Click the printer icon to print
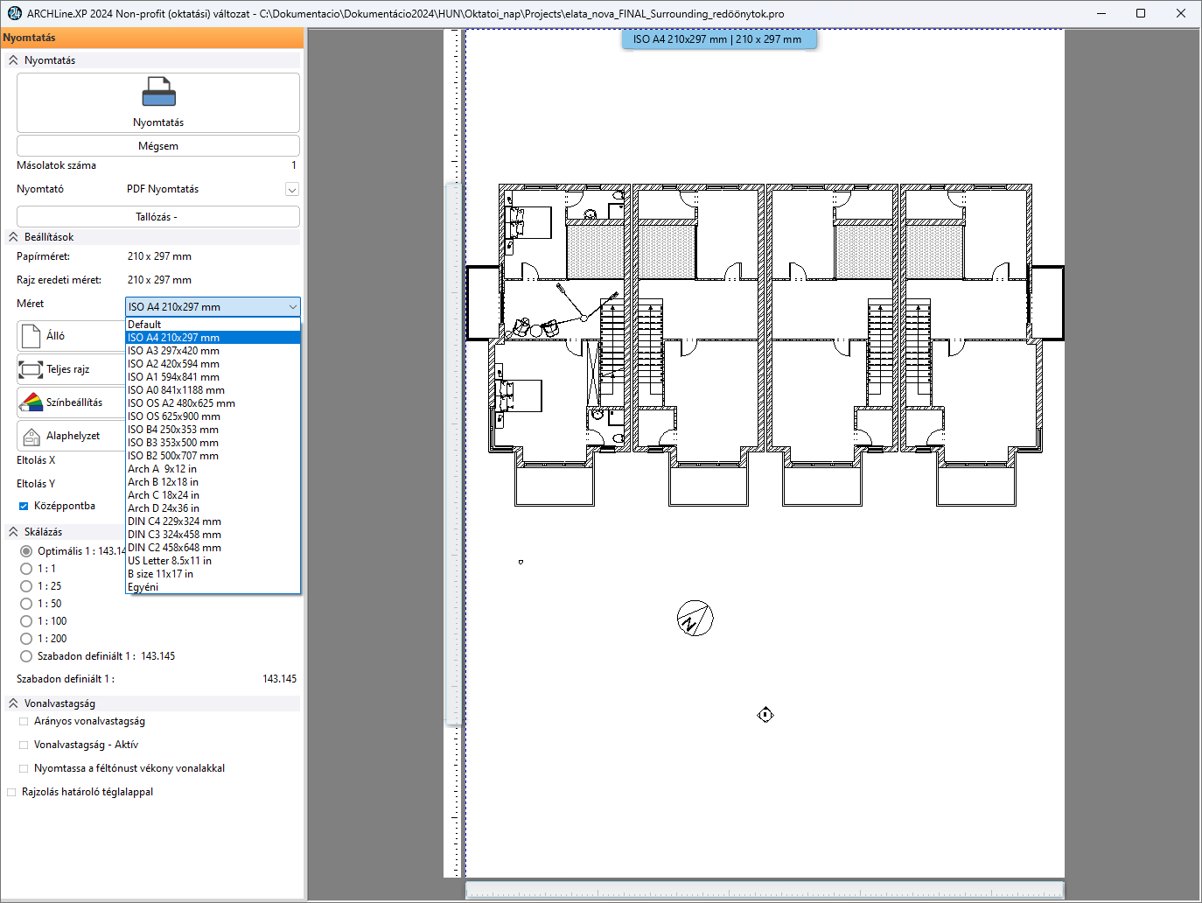The width and height of the screenshot is (1202, 903). tap(158, 93)
